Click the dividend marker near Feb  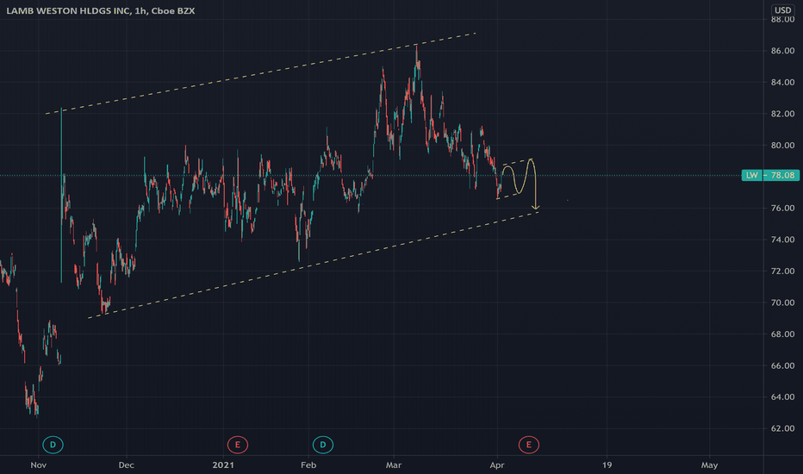(x=322, y=445)
